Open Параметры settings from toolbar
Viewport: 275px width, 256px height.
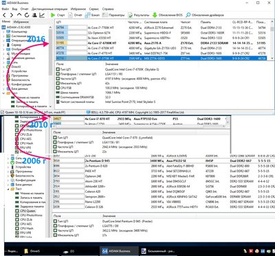pyautogui.click(x=104, y=15)
